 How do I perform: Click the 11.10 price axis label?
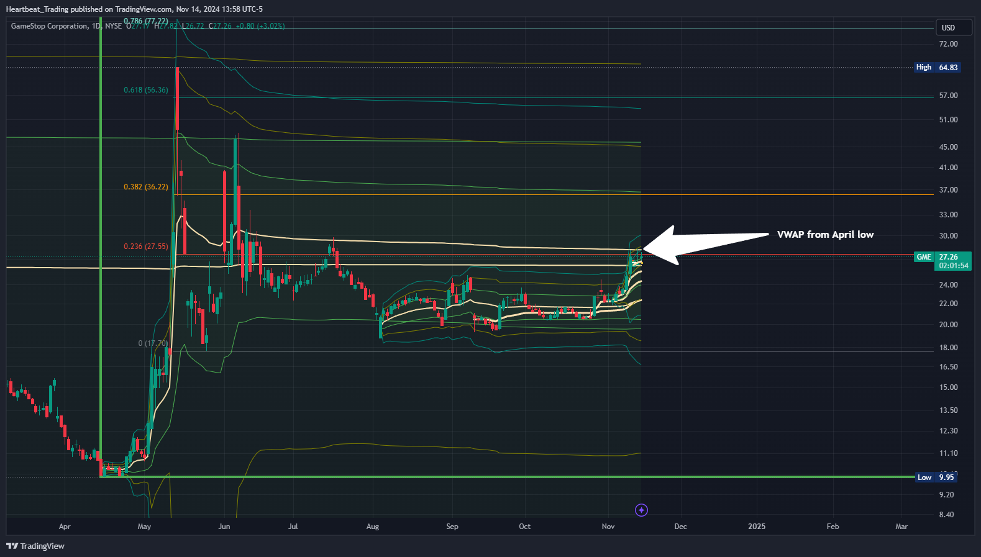pyautogui.click(x=949, y=453)
